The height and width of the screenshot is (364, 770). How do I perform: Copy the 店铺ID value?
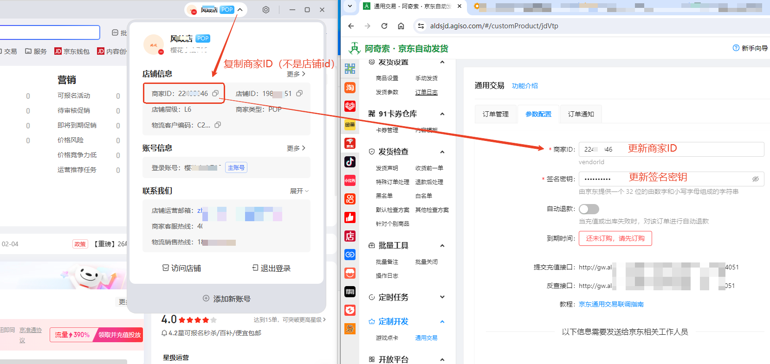click(299, 94)
